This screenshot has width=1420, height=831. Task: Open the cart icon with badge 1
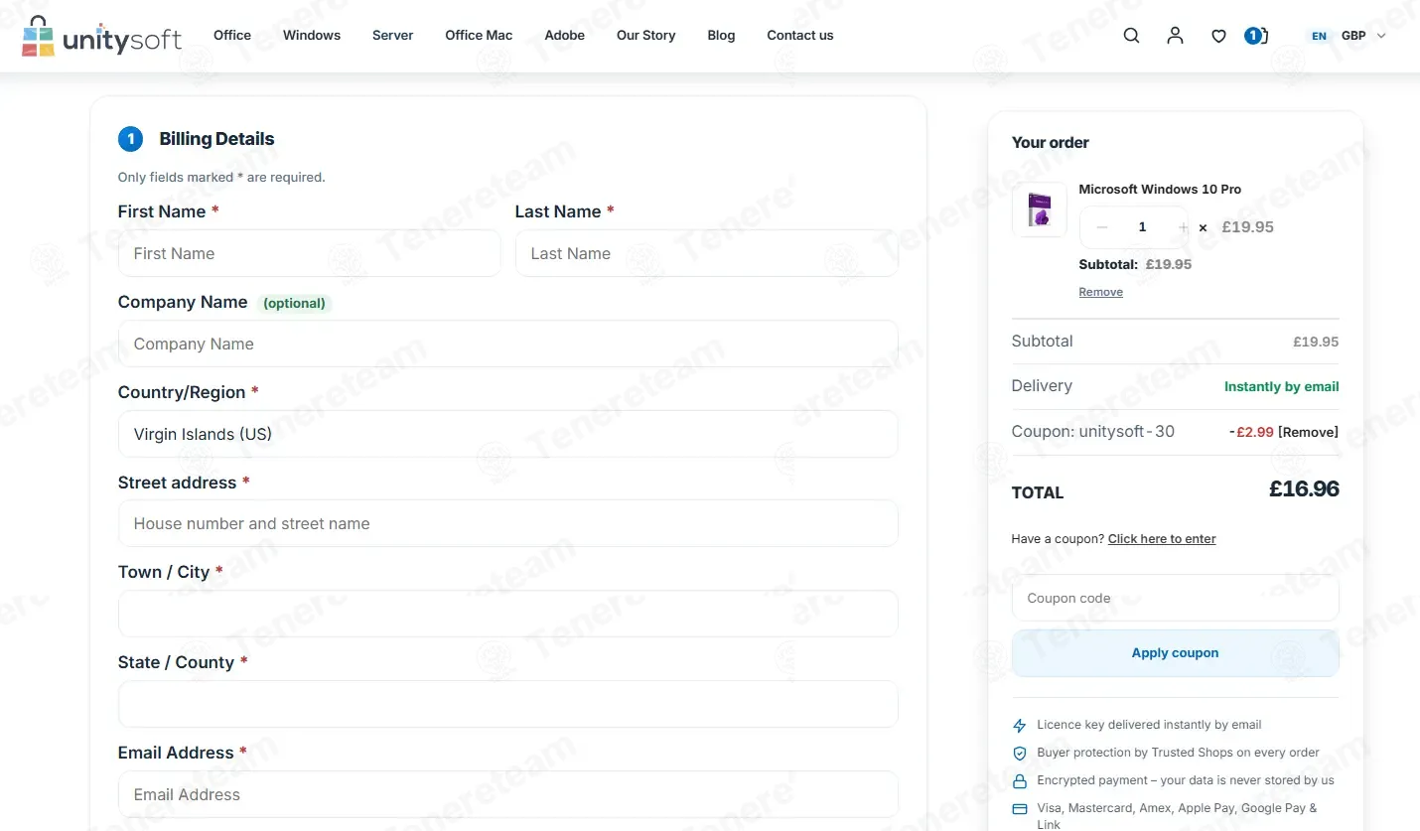click(x=1256, y=36)
